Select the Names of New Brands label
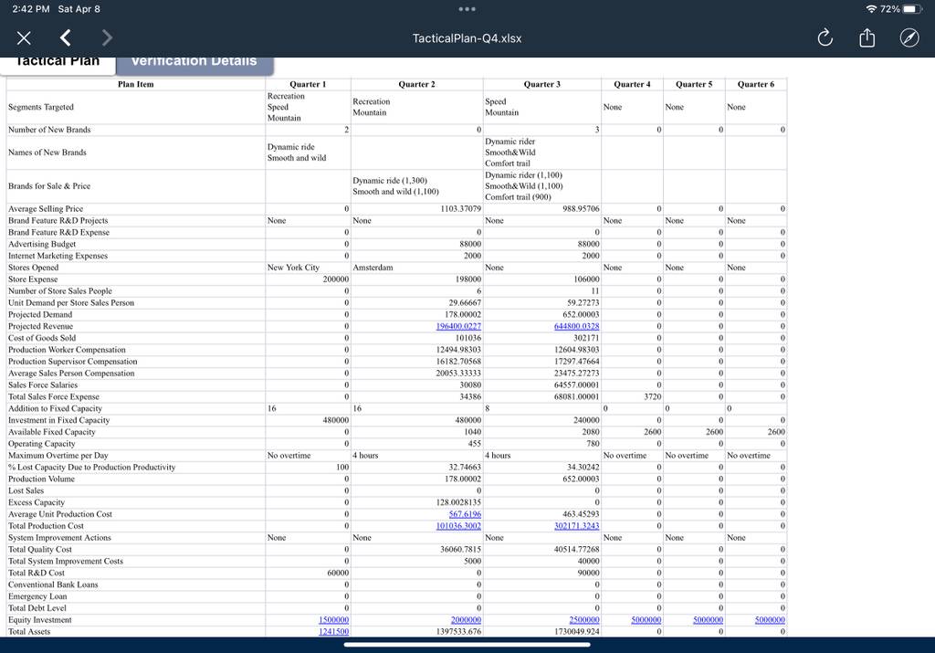The image size is (935, 653). pos(47,153)
